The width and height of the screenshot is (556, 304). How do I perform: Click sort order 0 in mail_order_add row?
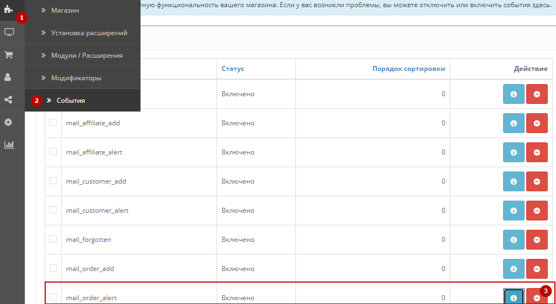(443, 269)
